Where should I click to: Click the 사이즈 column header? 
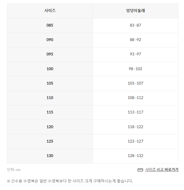click(x=50, y=11)
